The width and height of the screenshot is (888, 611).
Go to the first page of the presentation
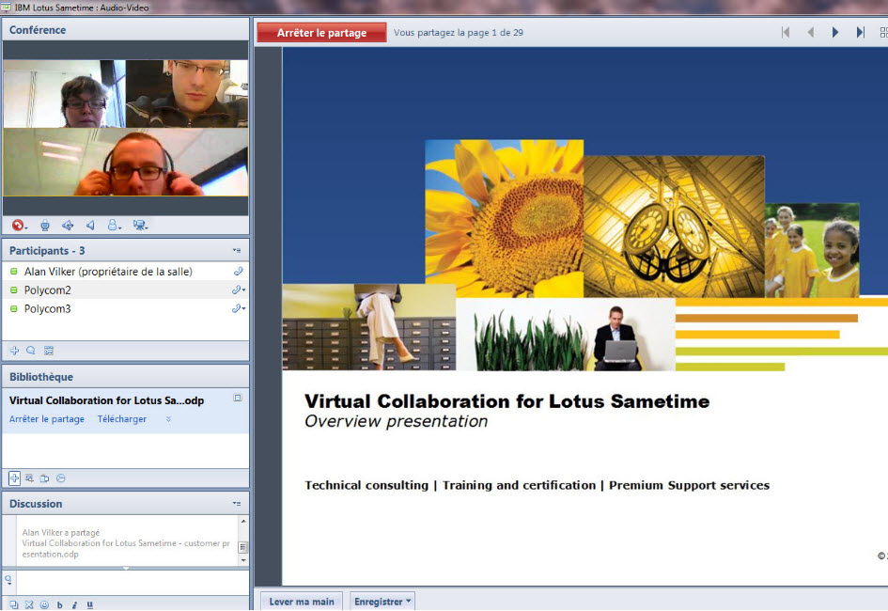786,32
